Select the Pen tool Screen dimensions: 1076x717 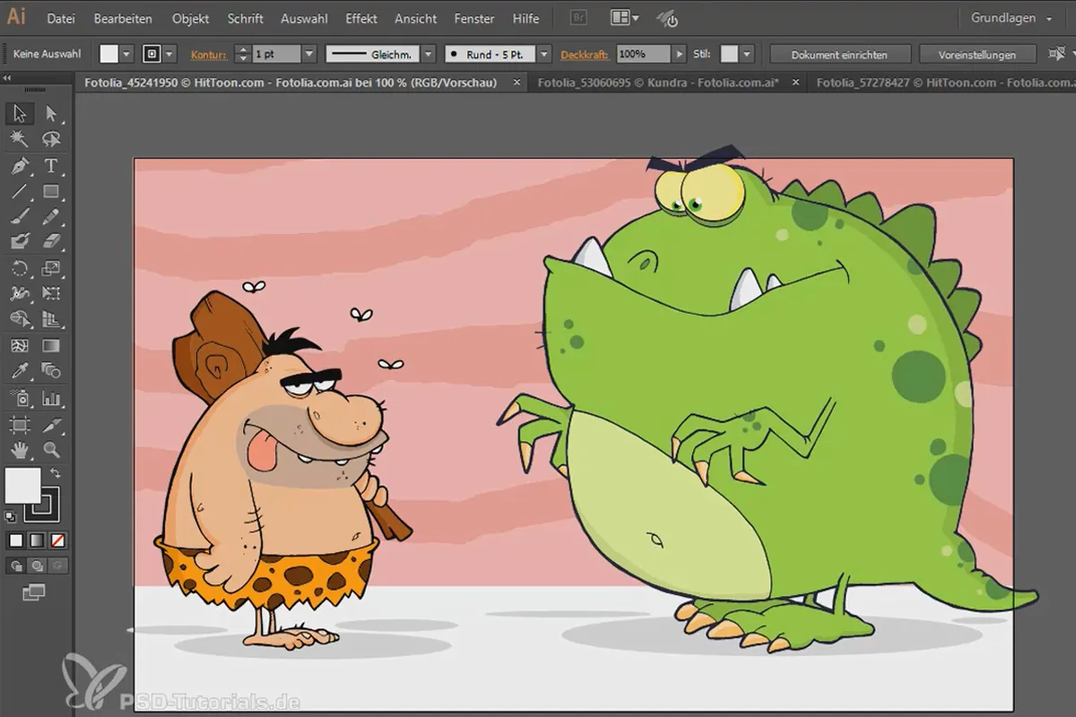(x=20, y=166)
